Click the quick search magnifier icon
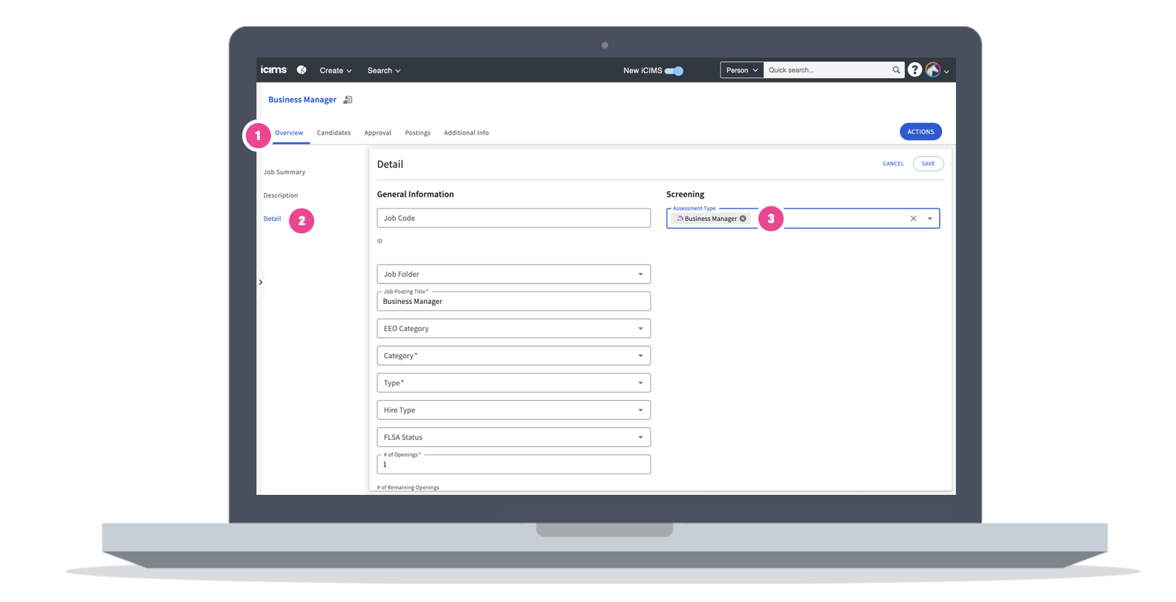1176x602 pixels. coord(896,70)
